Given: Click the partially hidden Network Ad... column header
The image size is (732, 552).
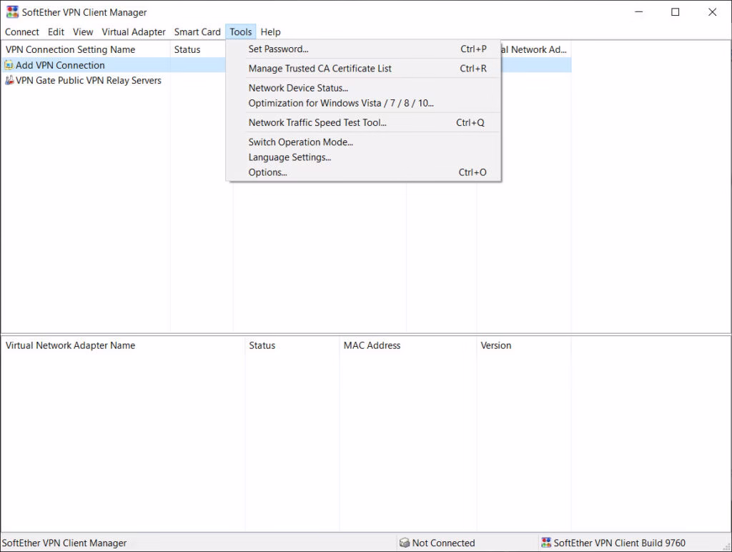Looking at the screenshot, I should 536,49.
